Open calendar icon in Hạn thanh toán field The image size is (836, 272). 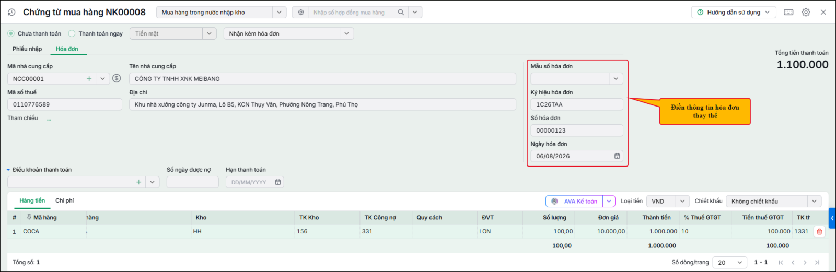pos(278,182)
